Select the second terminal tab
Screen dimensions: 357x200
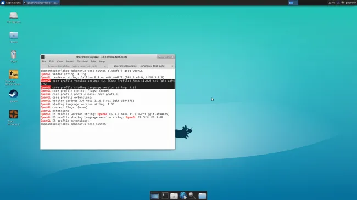[139, 66]
